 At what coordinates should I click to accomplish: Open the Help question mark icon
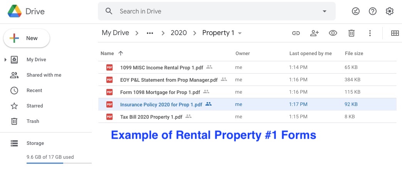373,12
